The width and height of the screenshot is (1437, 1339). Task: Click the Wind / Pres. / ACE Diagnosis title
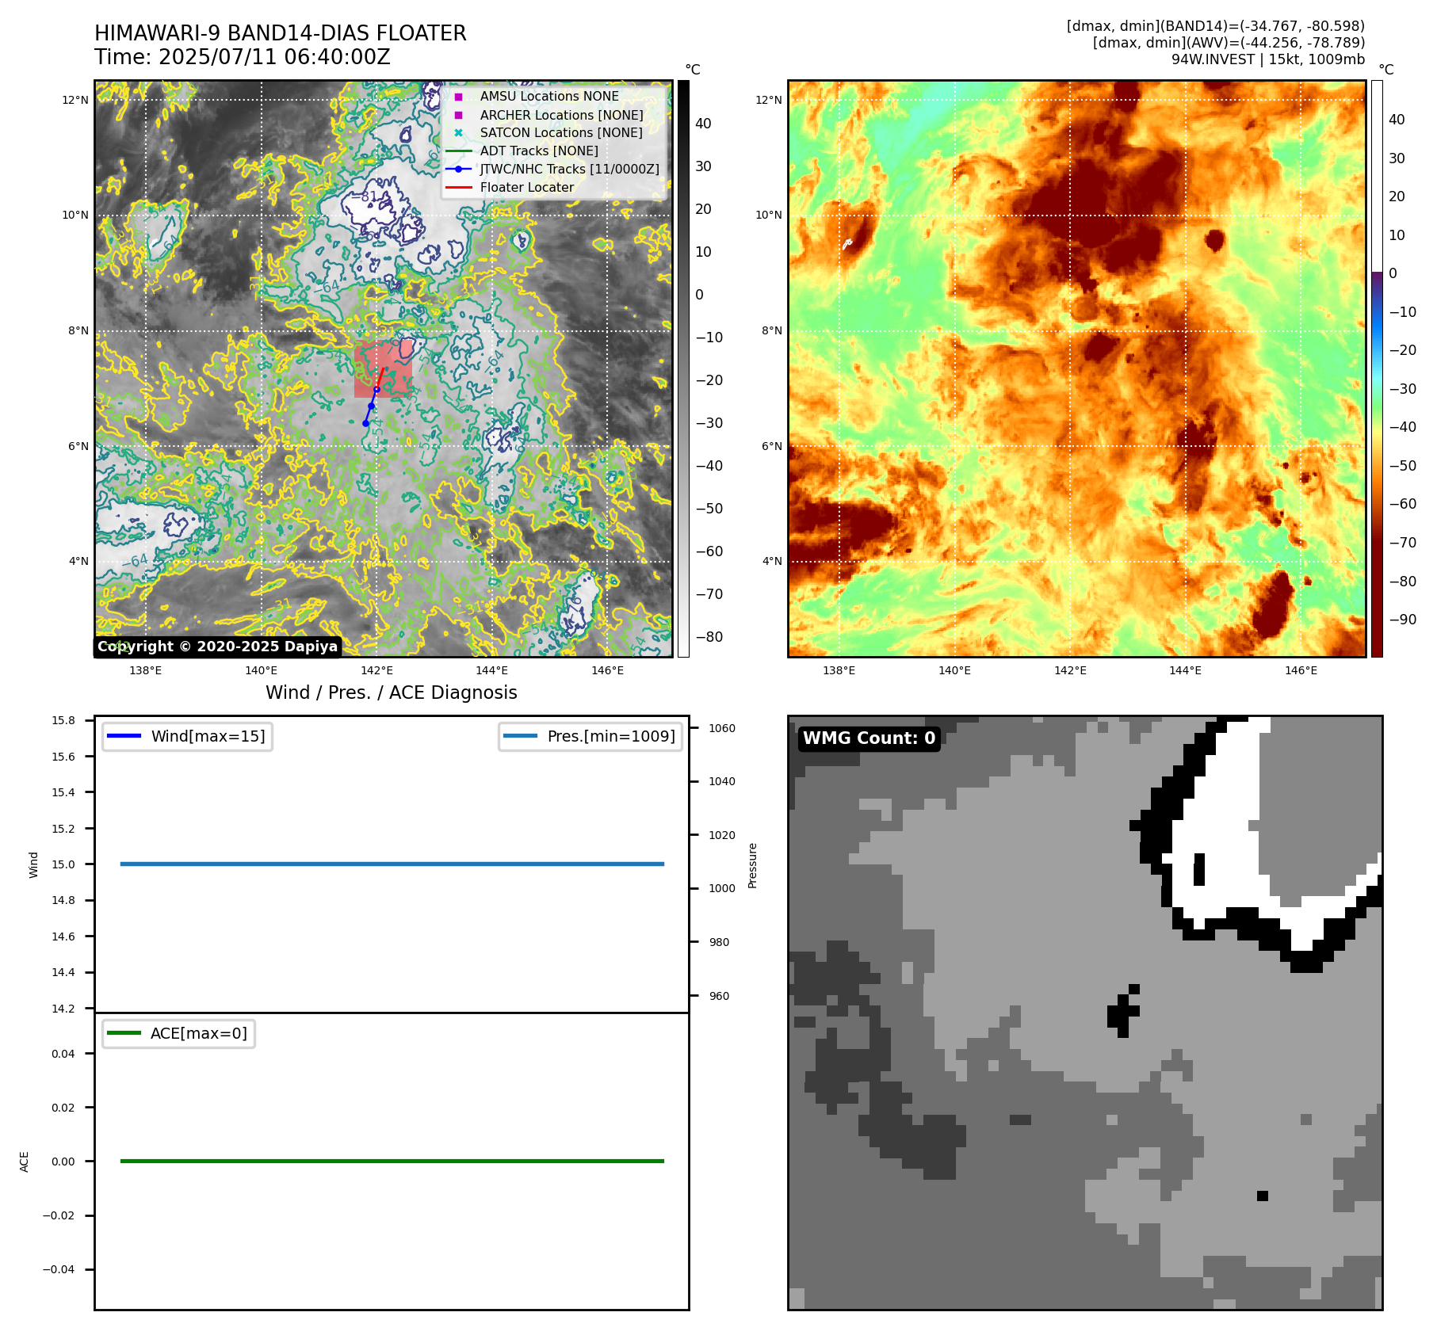tap(392, 692)
